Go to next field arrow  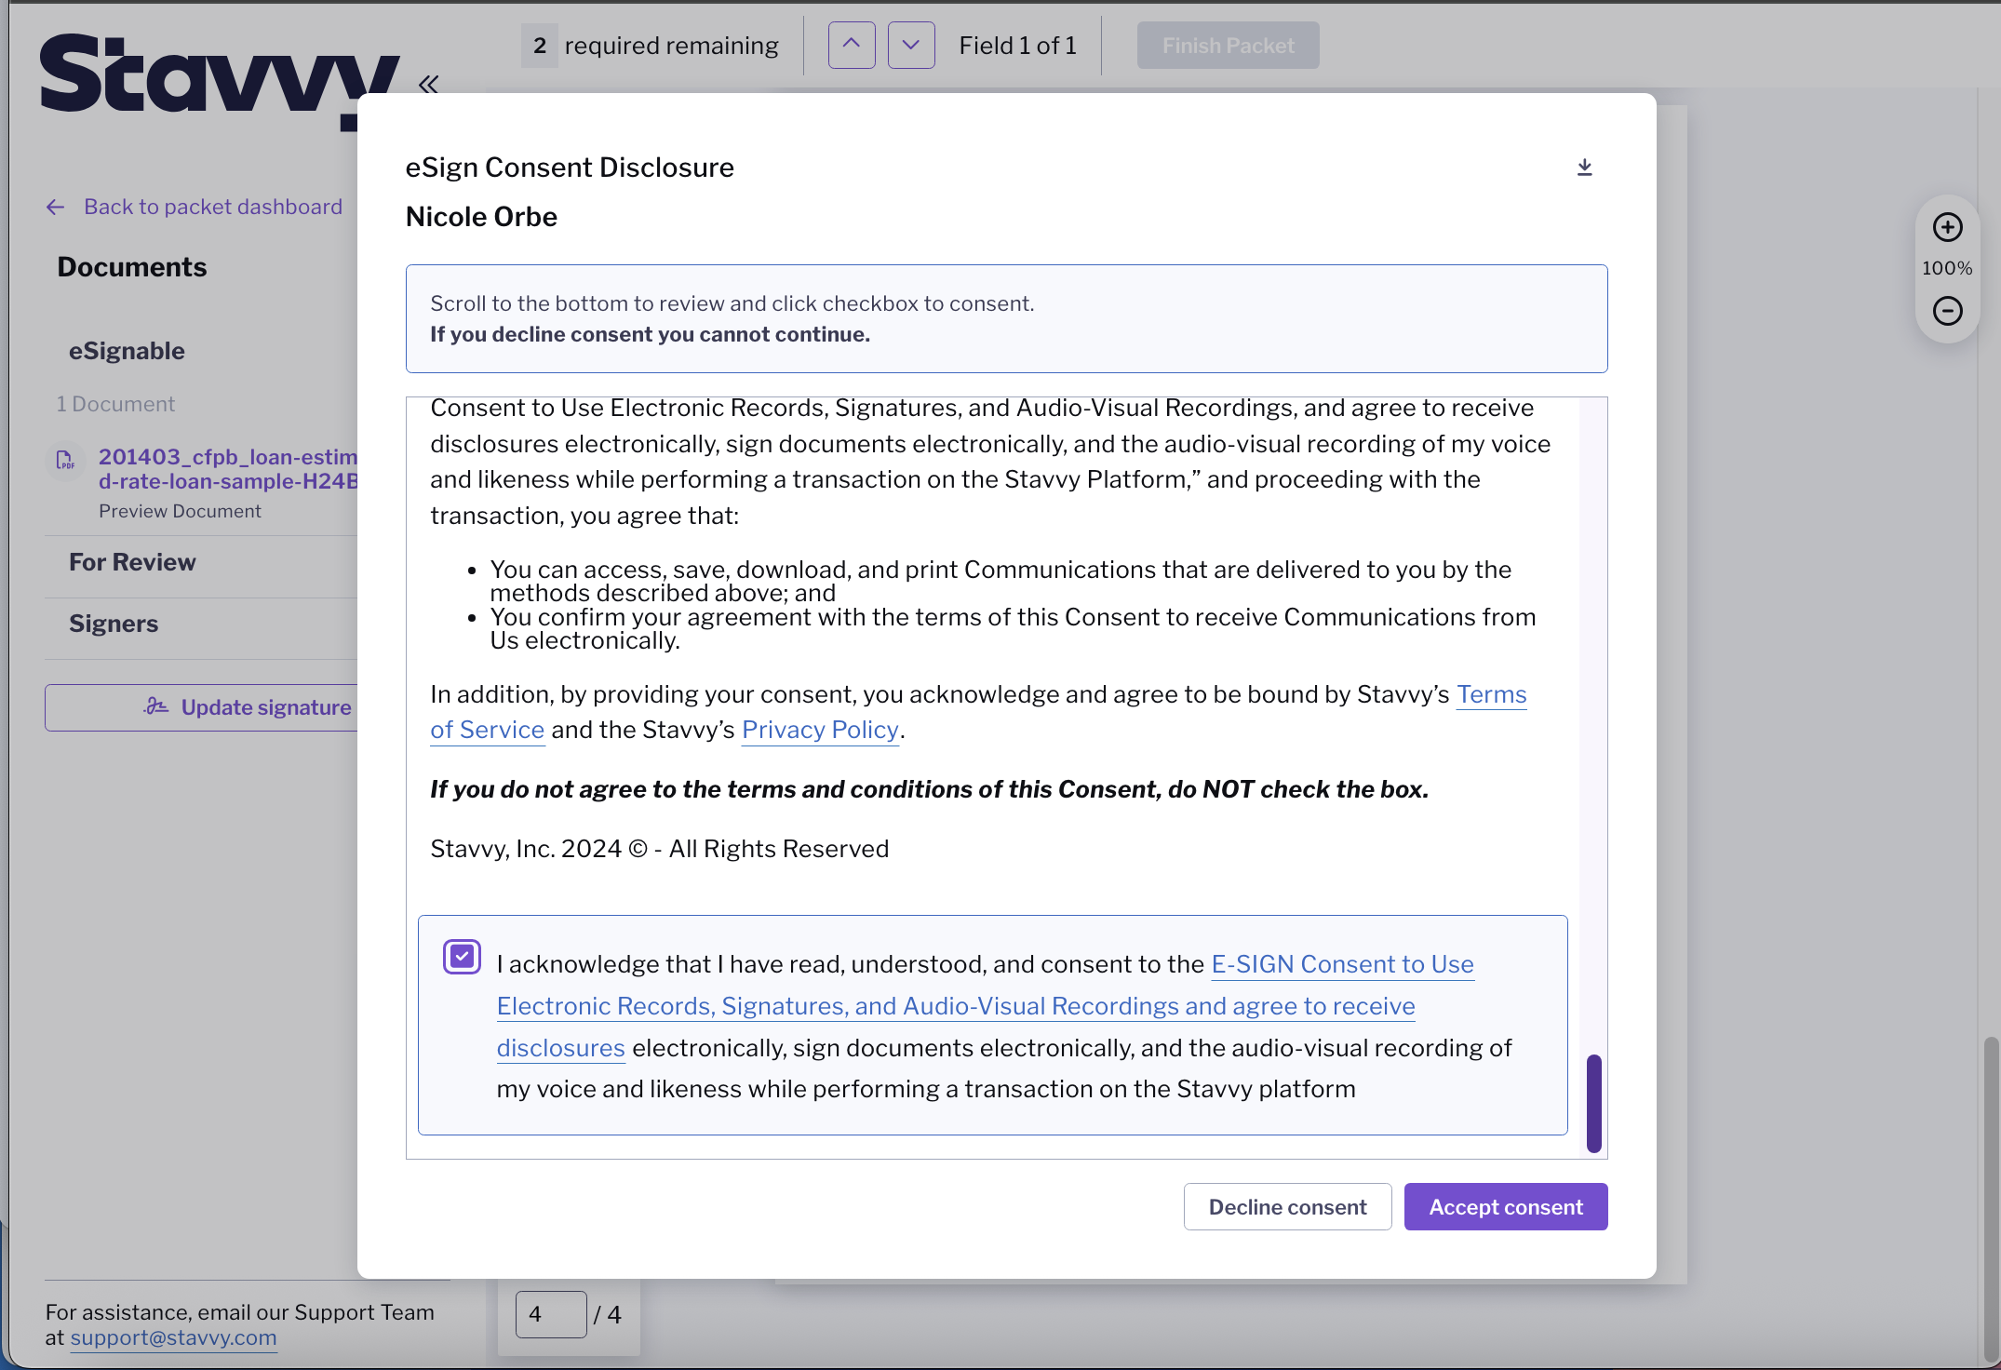pos(911,45)
